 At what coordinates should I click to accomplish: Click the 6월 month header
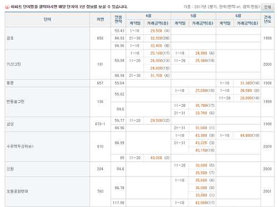pos(239,16)
